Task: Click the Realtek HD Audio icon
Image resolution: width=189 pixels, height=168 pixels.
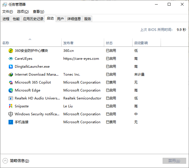Action: tap(11, 98)
